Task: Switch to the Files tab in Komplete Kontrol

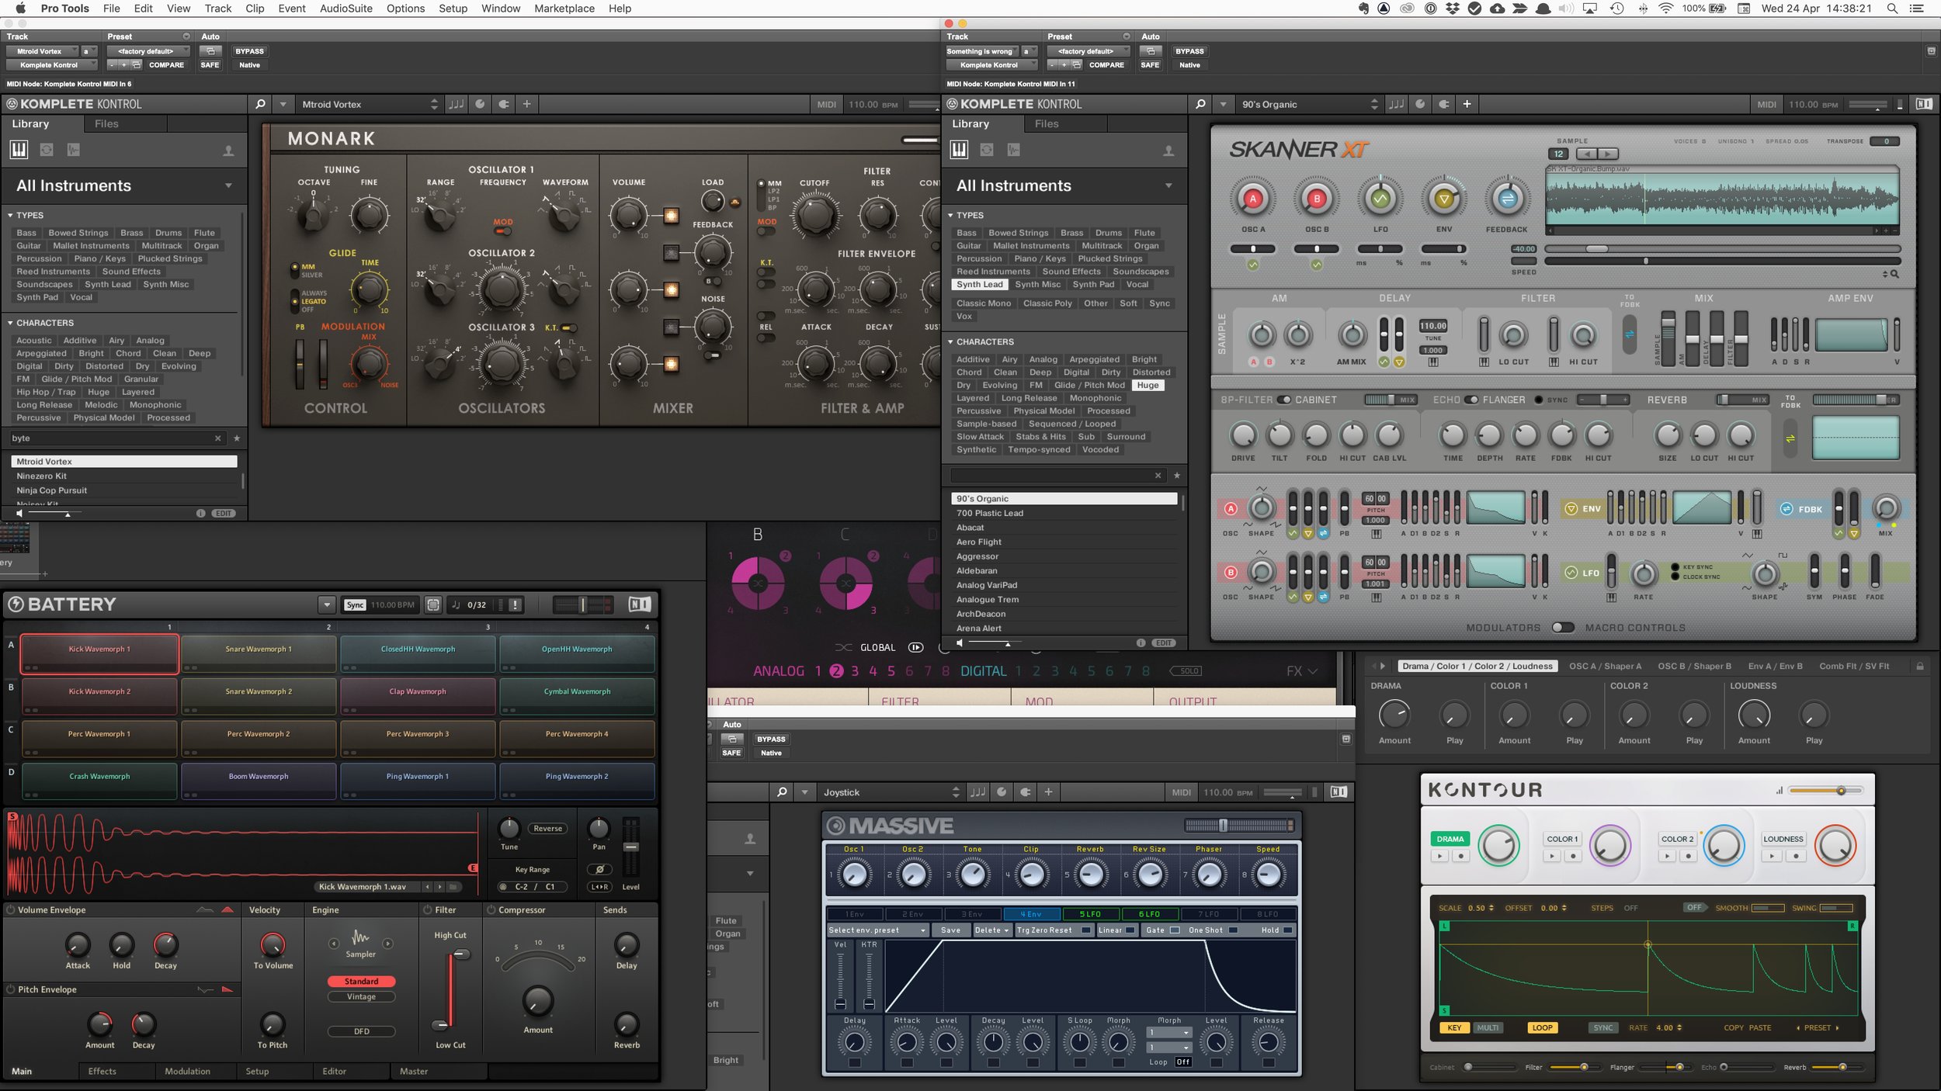Action: [106, 123]
